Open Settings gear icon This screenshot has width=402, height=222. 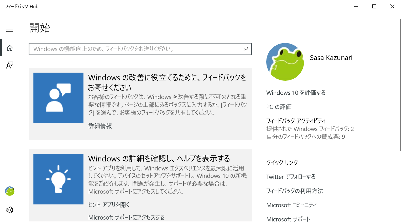10,210
